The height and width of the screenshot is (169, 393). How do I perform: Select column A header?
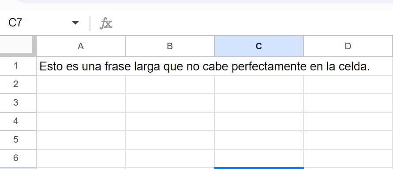coord(81,46)
